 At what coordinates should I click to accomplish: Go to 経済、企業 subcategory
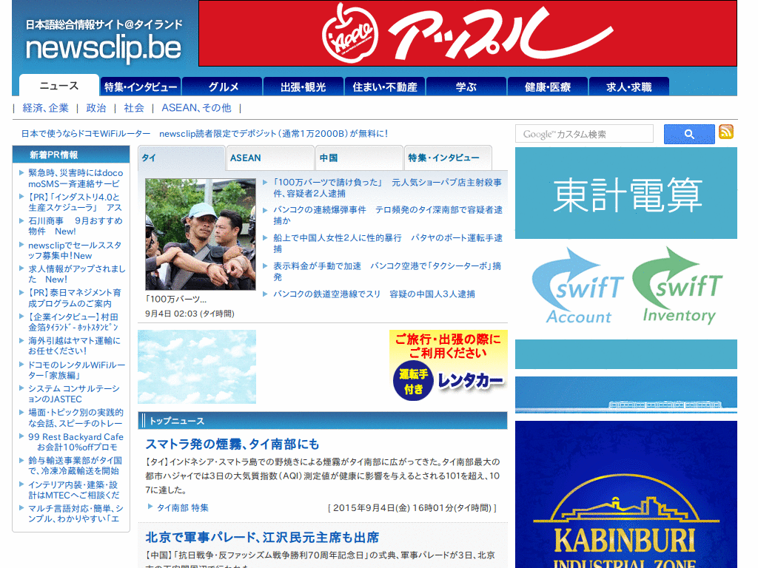[46, 108]
